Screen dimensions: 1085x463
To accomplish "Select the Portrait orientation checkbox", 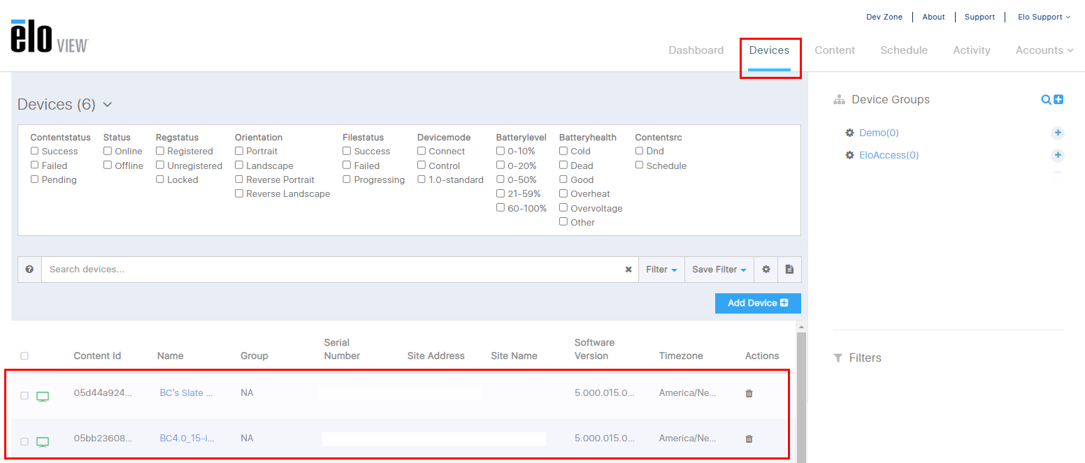I will 239,151.
